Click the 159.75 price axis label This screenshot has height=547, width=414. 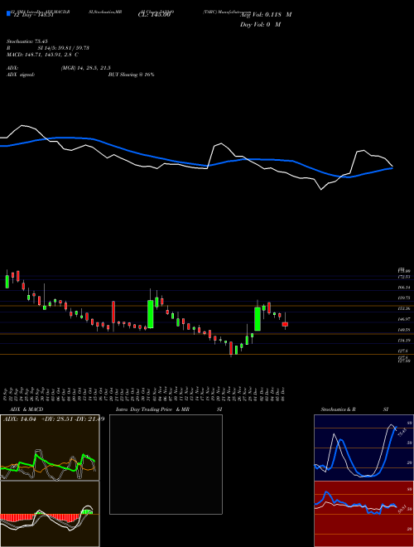coord(404,298)
